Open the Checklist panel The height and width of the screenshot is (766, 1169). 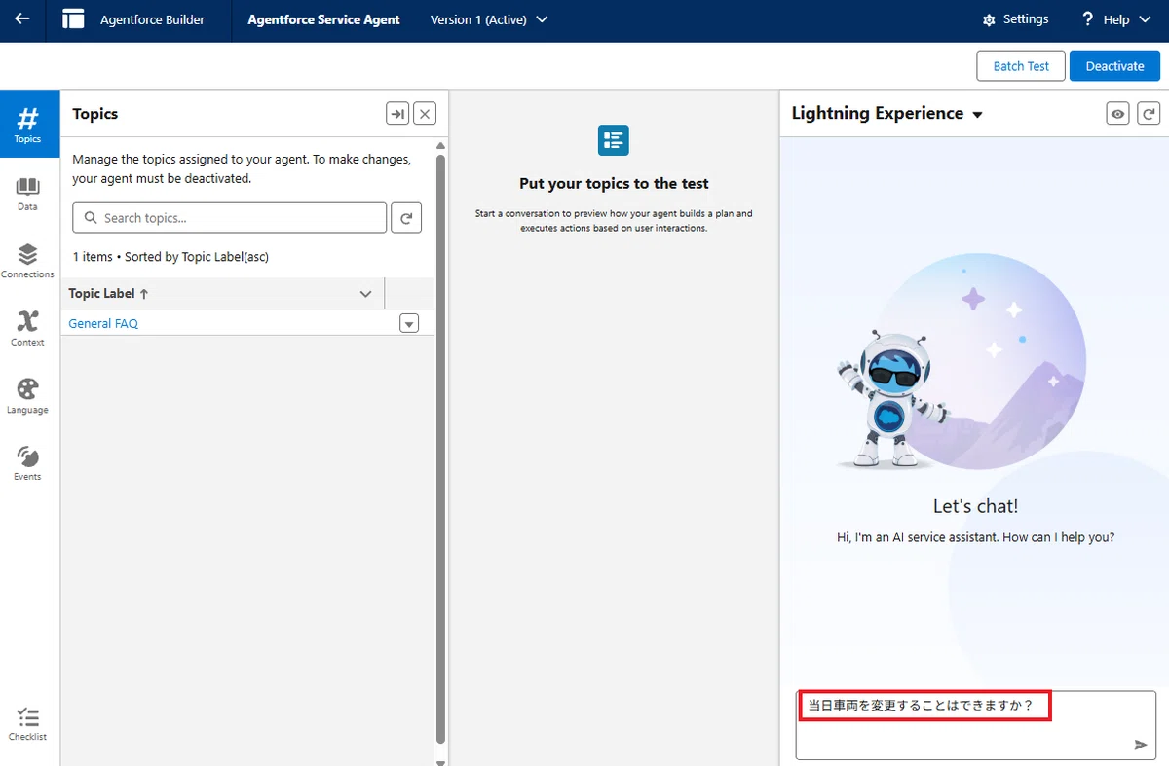(x=27, y=724)
